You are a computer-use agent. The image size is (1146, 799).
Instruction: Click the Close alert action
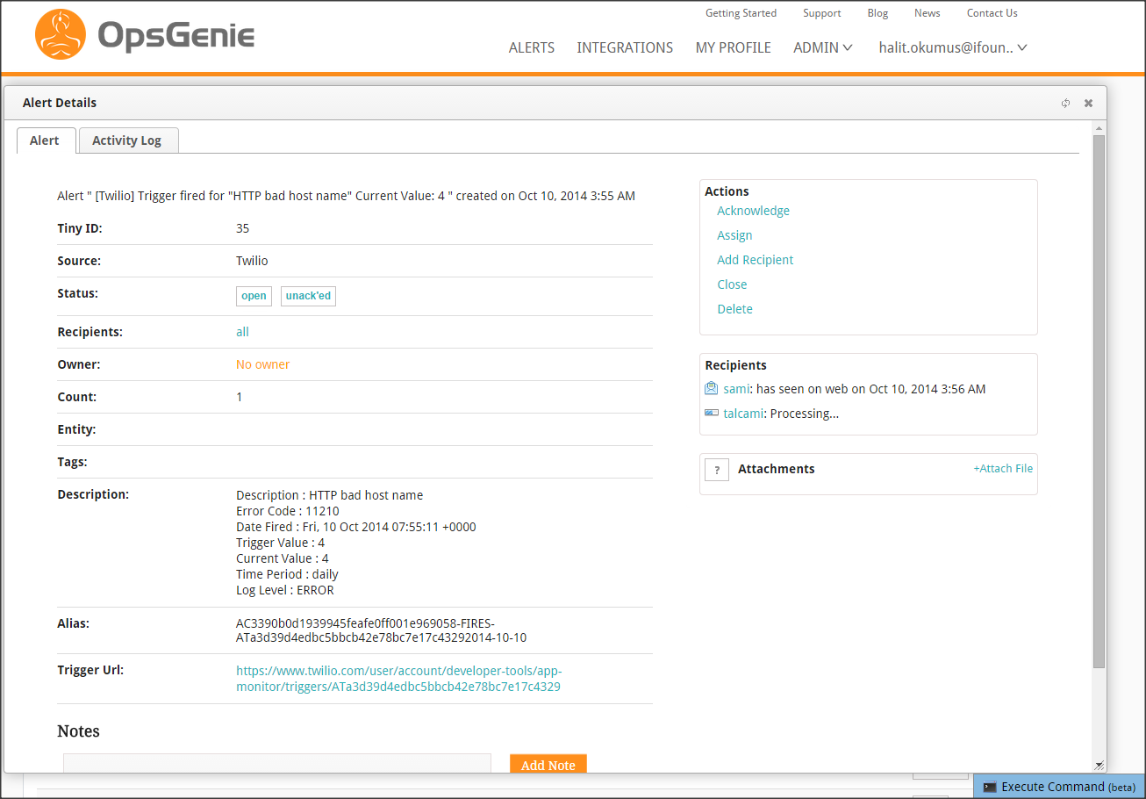[x=732, y=284]
